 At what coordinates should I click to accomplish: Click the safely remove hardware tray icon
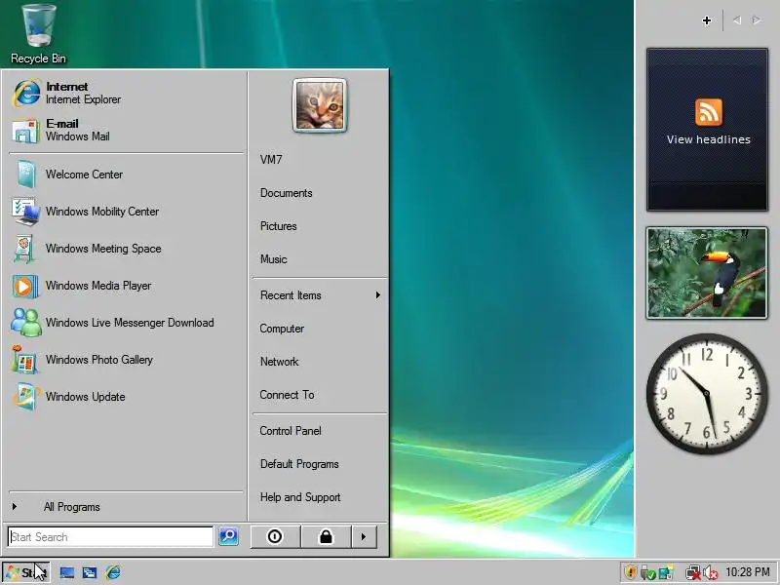pos(647,573)
